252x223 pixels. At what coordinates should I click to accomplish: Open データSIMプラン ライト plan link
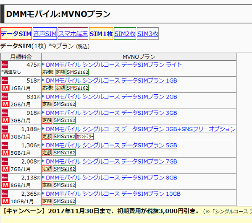click(114, 65)
